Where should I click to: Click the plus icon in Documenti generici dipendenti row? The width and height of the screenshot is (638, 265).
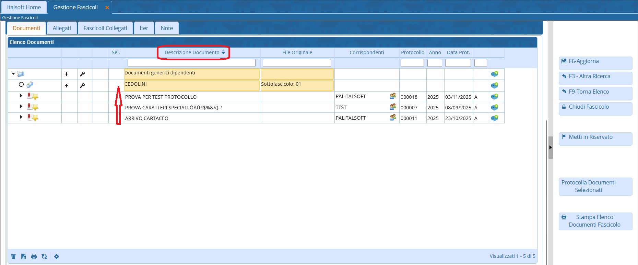(67, 74)
